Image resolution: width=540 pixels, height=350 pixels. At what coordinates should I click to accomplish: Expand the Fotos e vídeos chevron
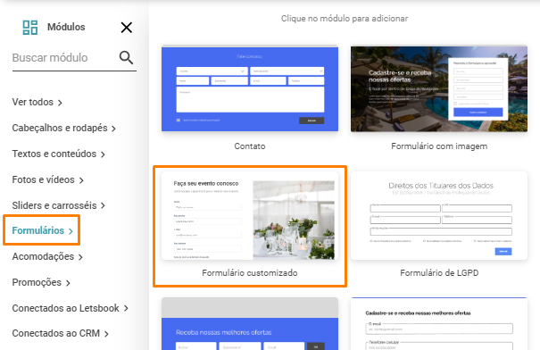point(81,180)
